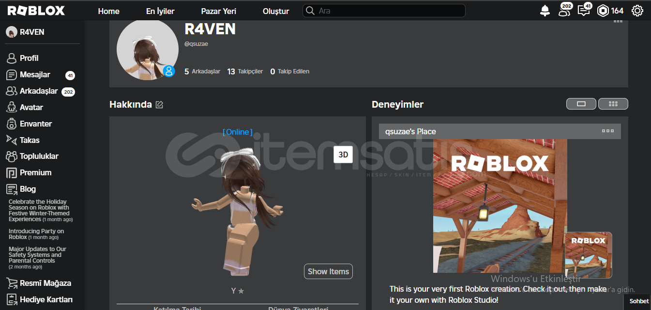
Task: Open the settings gear icon
Action: (637, 11)
